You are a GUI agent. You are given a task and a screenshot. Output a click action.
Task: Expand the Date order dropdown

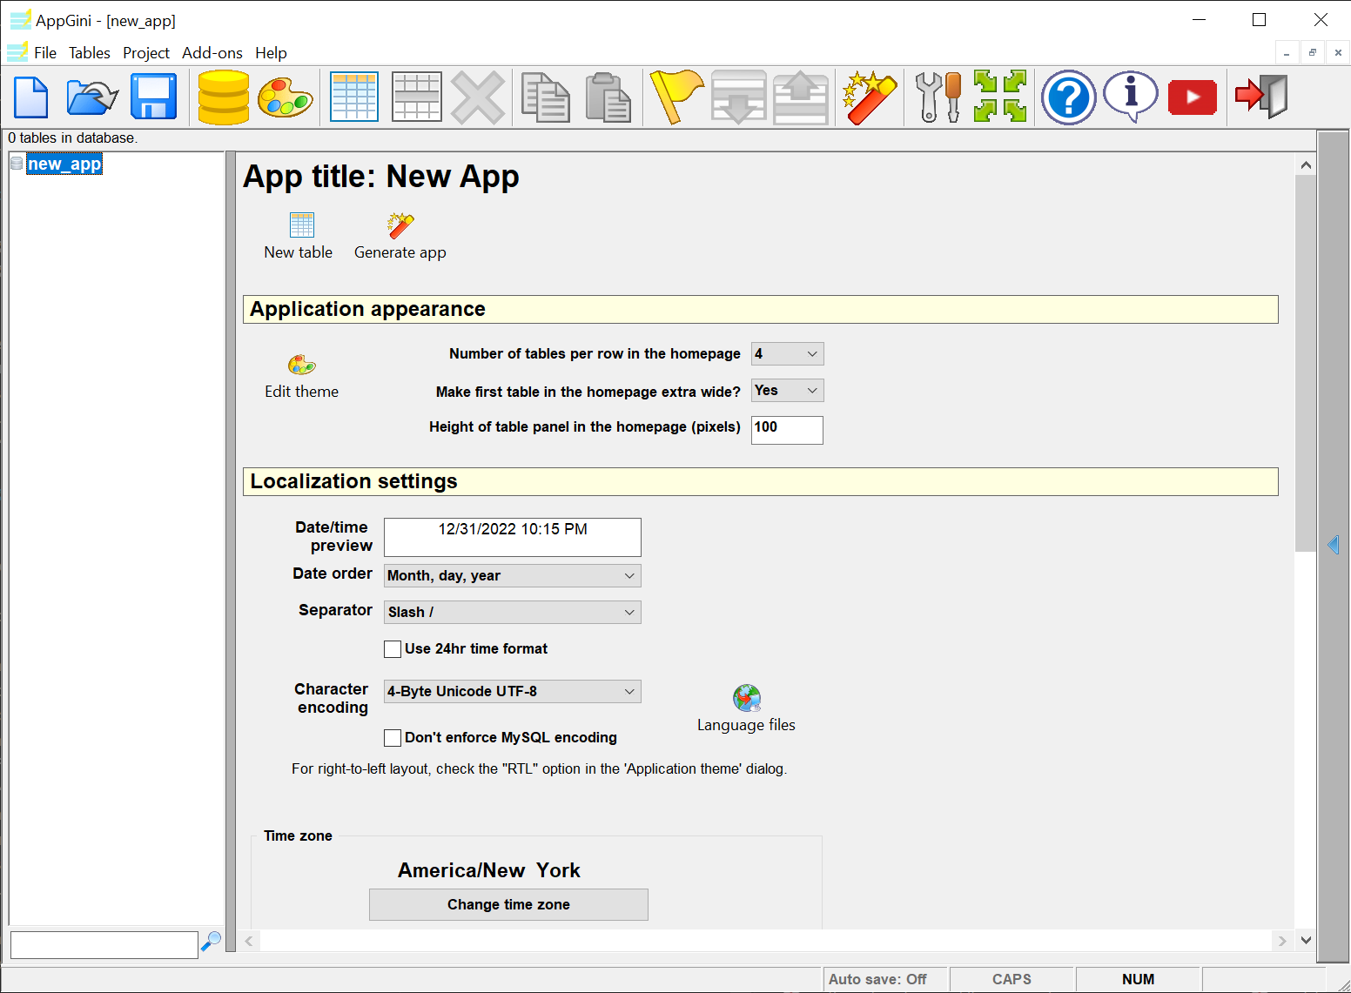click(x=512, y=576)
